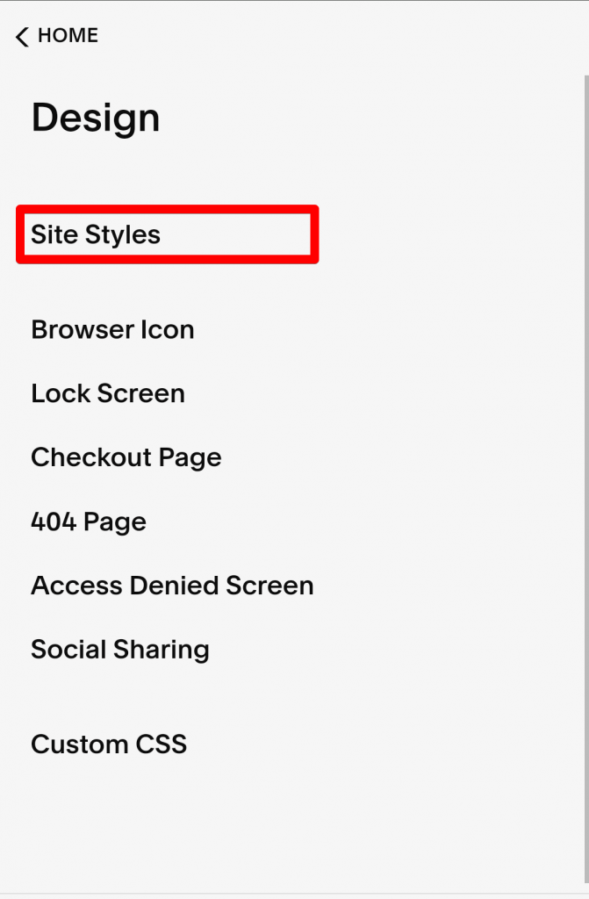This screenshot has width=589, height=899.
Task: Open the Checkout Page customization panel
Action: tap(126, 457)
